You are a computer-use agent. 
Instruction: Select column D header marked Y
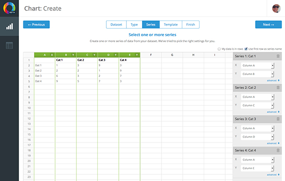108,55
